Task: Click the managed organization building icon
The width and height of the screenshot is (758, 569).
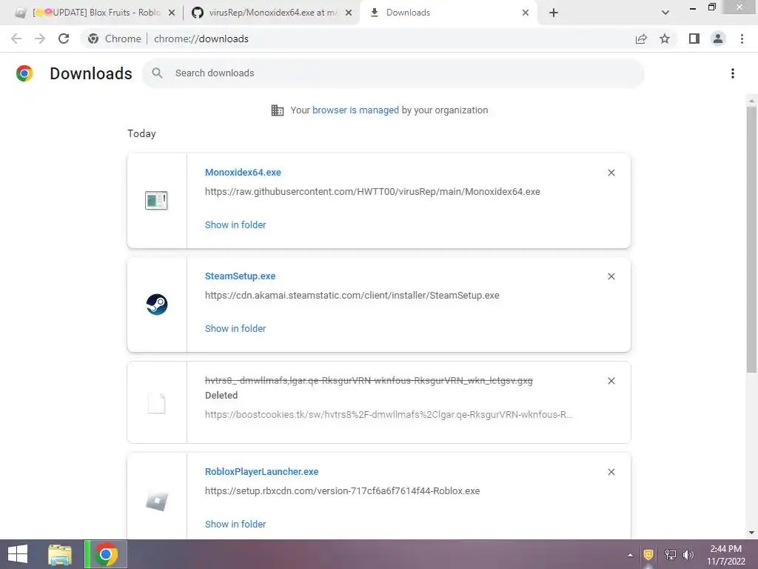Action: [278, 110]
